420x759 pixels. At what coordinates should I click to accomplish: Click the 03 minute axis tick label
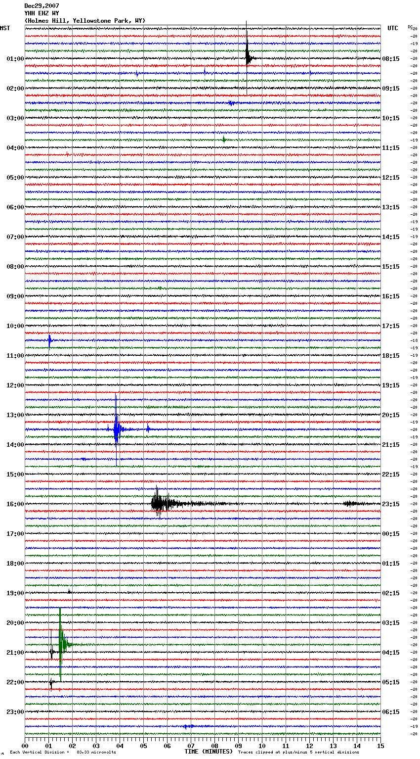pos(96,746)
